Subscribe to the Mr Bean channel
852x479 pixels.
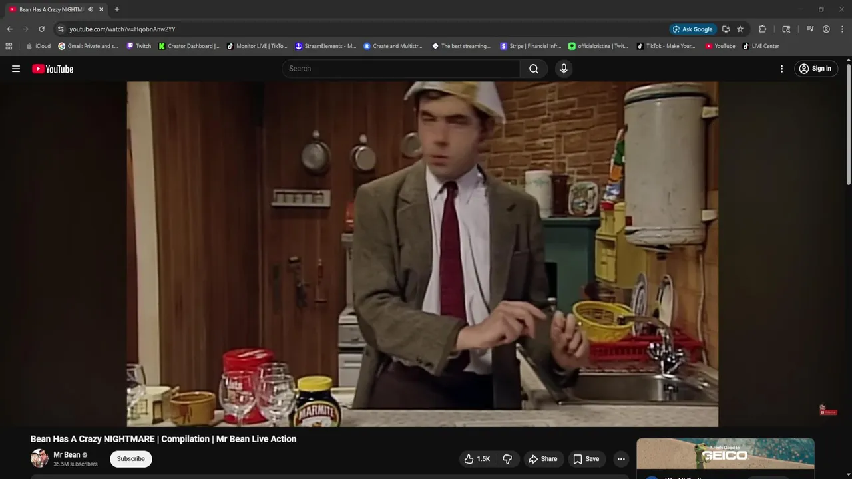[131, 459]
